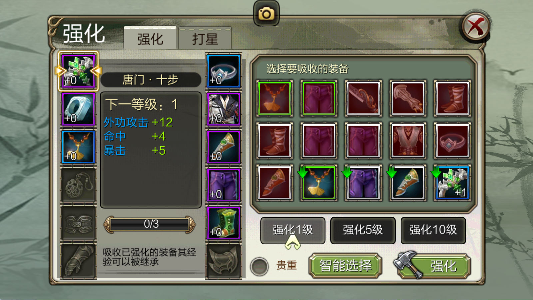
Task: Select the equipped silver ring slot
Action: (x=223, y=71)
